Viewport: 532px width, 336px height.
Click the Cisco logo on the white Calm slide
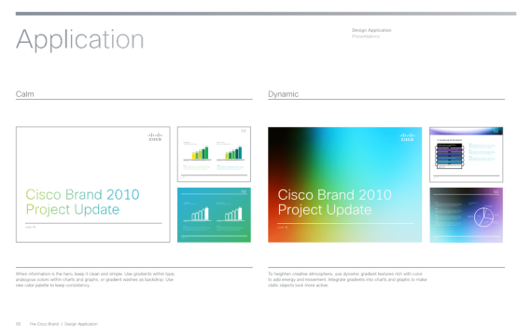point(155,137)
